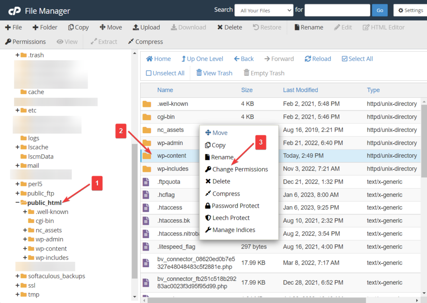
Task: Open Permissions from the toolbar
Action: pos(25,42)
